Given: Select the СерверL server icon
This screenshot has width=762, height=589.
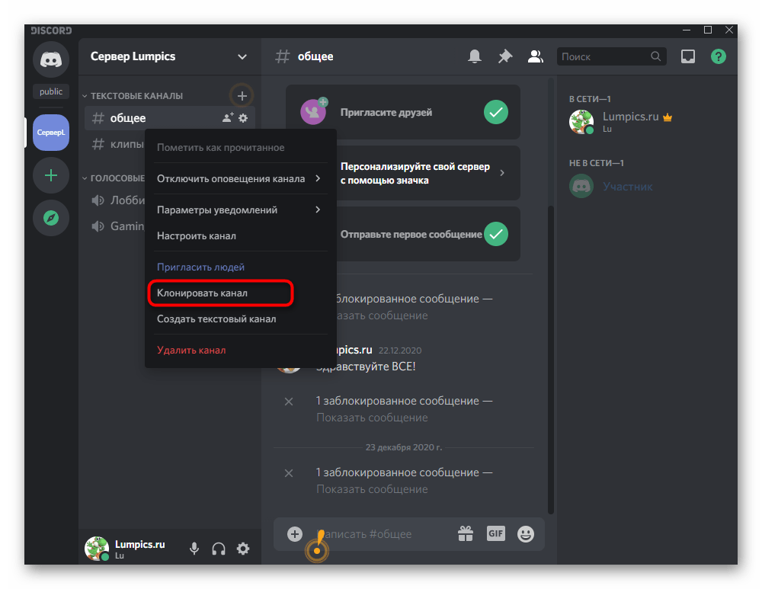Looking at the screenshot, I should pyautogui.click(x=51, y=132).
